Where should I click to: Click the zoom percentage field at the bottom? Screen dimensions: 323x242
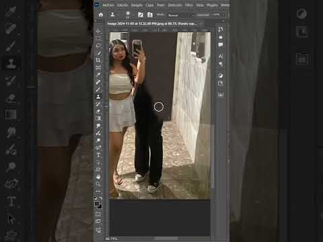coord(111,239)
